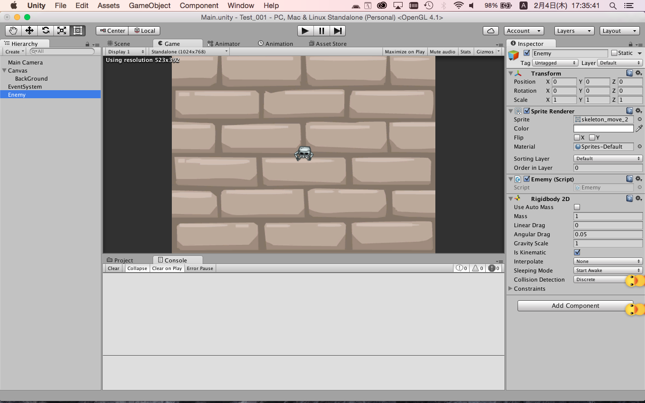Switch to the Project tab
The image size is (645, 403).
pos(120,260)
